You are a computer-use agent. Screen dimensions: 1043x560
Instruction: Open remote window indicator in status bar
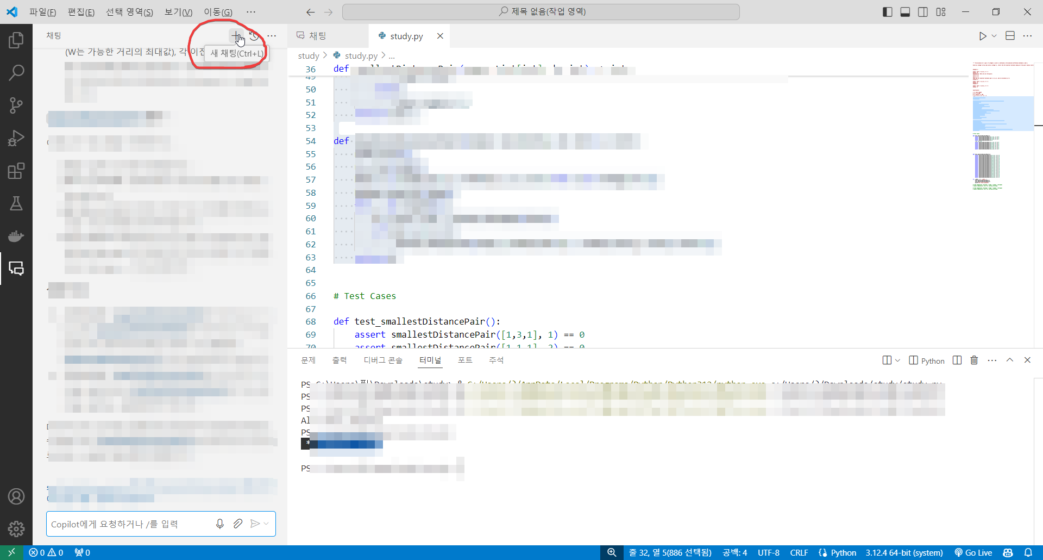11,552
